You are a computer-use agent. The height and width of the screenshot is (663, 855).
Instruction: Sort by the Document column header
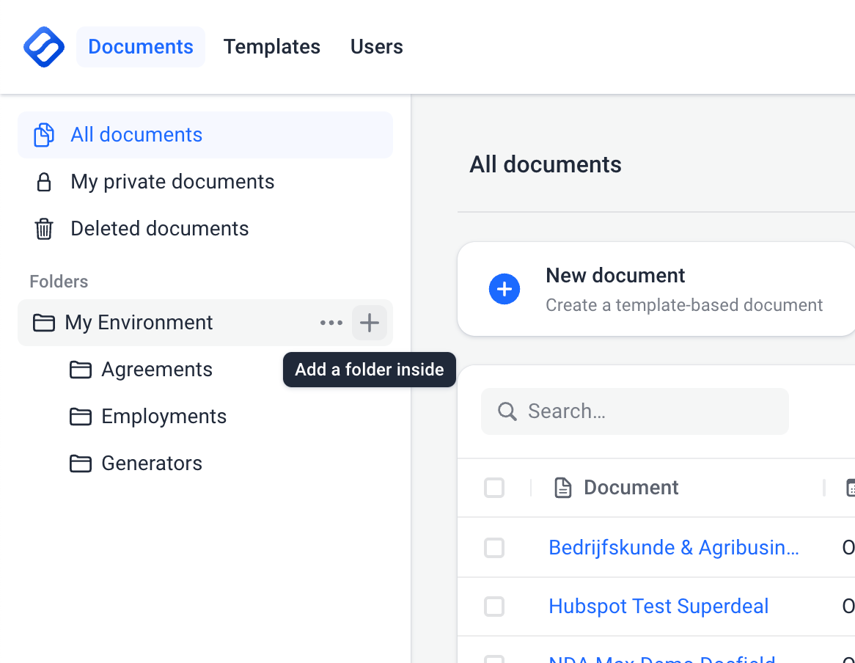tap(631, 488)
